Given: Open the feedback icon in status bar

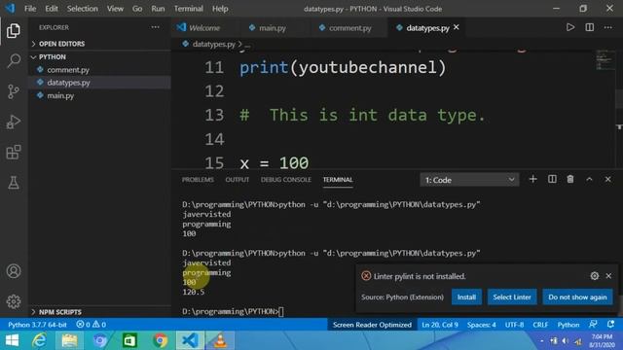Looking at the screenshot, I should tap(593, 324).
